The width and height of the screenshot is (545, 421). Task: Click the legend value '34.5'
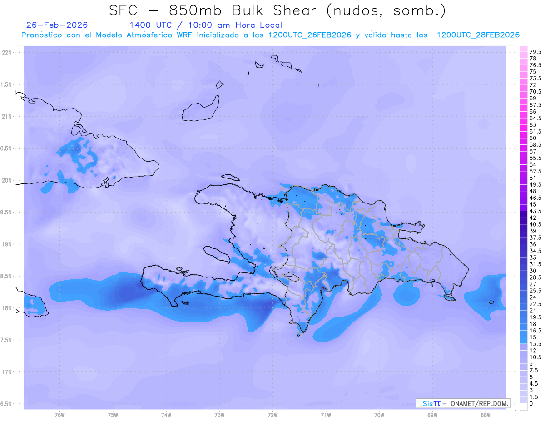(x=536, y=251)
